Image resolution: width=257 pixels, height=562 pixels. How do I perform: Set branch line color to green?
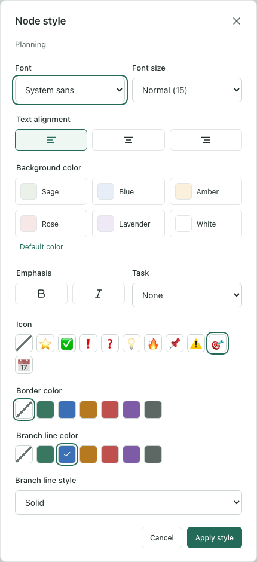pyautogui.click(x=45, y=454)
